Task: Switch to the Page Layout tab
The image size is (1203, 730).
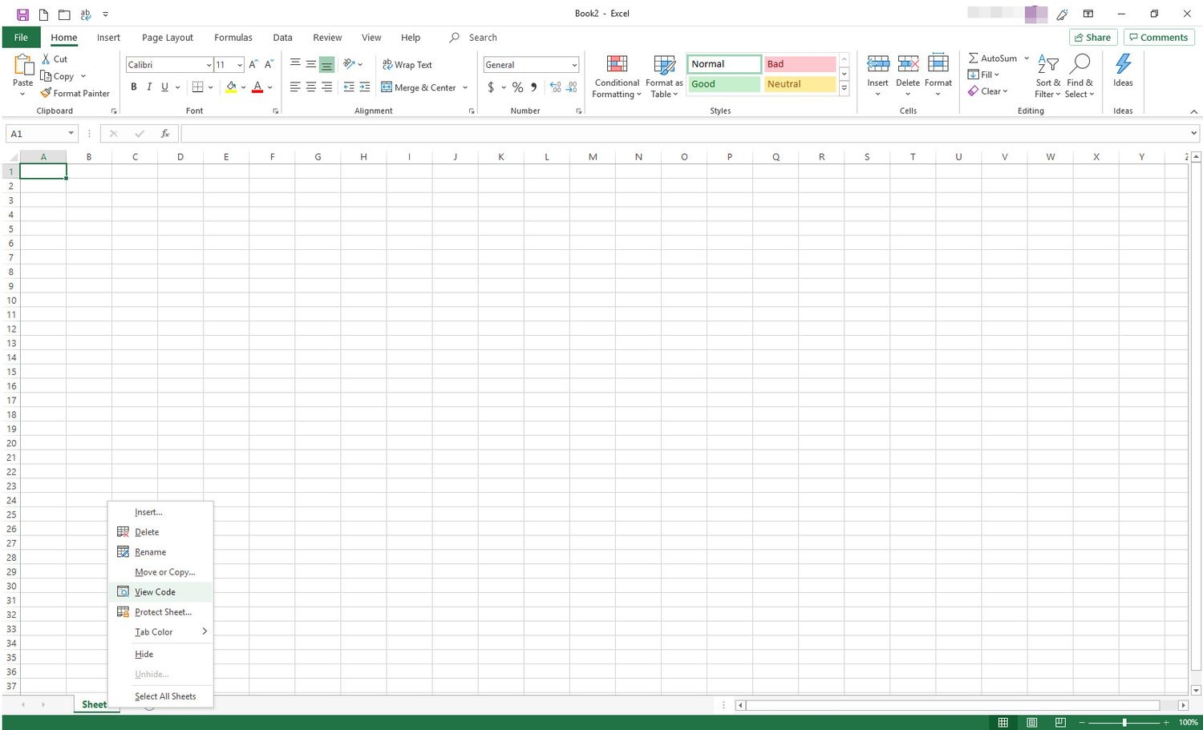Action: (x=167, y=38)
